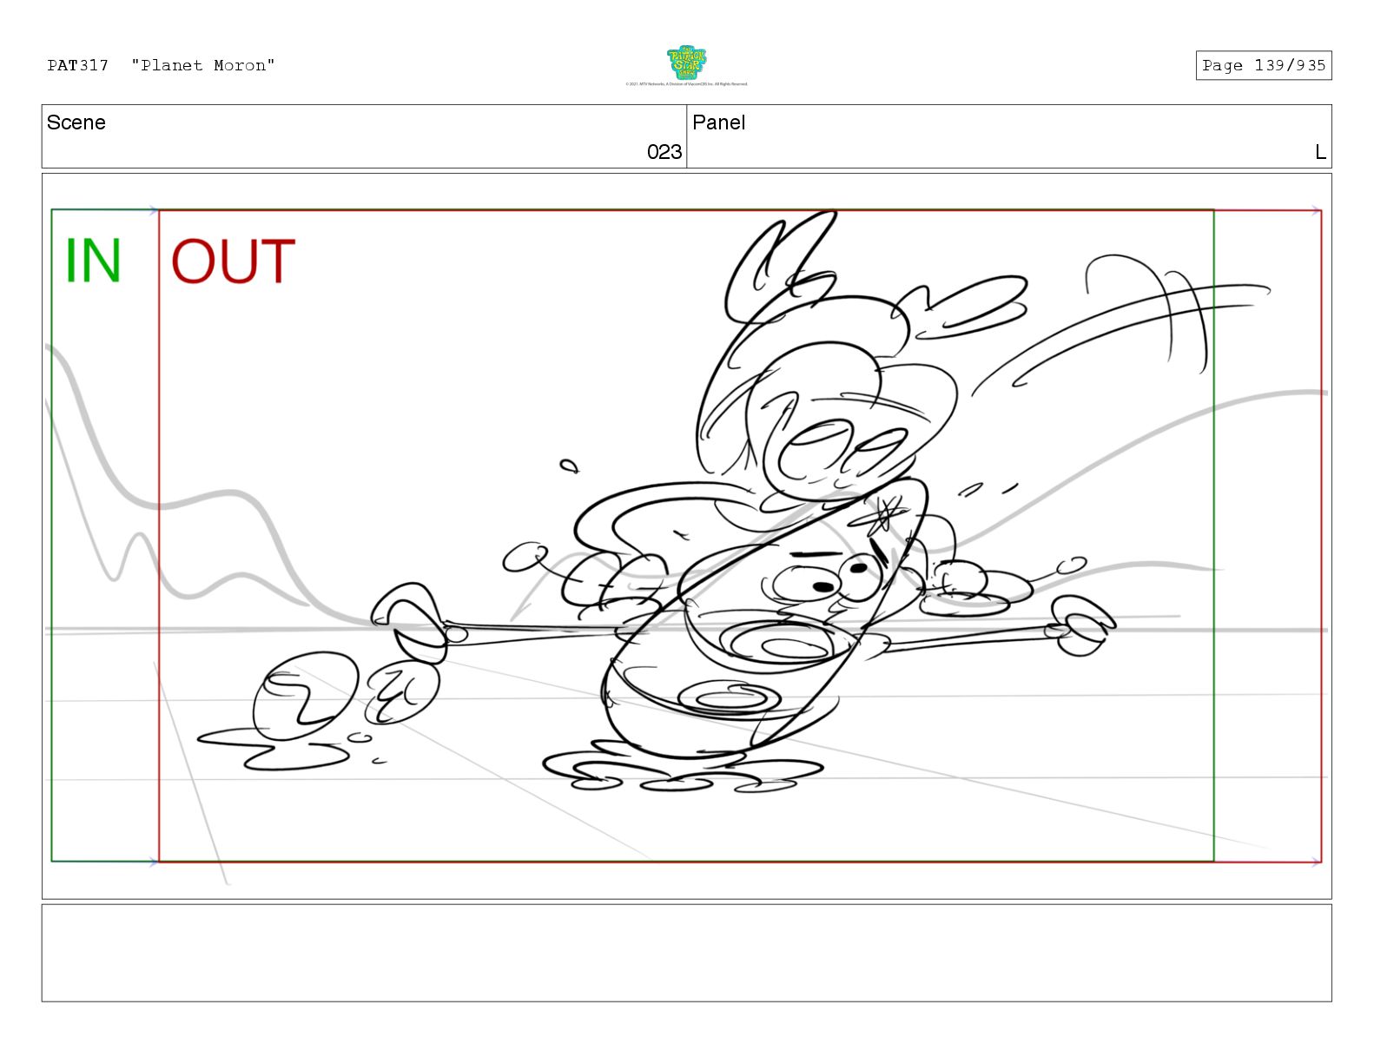Click the "Planet Moron" title text
1374x1064 pixels.
pyautogui.click(x=203, y=65)
